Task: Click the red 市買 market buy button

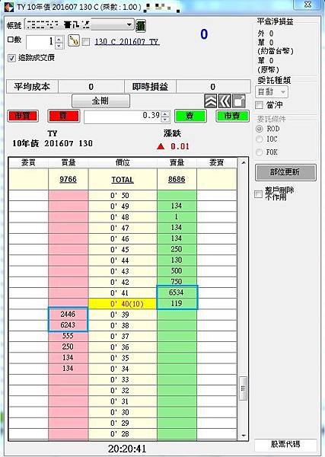Action: pyautogui.click(x=23, y=116)
